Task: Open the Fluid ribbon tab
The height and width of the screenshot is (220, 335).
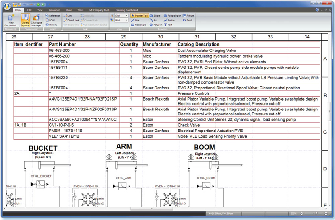Action: point(69,10)
